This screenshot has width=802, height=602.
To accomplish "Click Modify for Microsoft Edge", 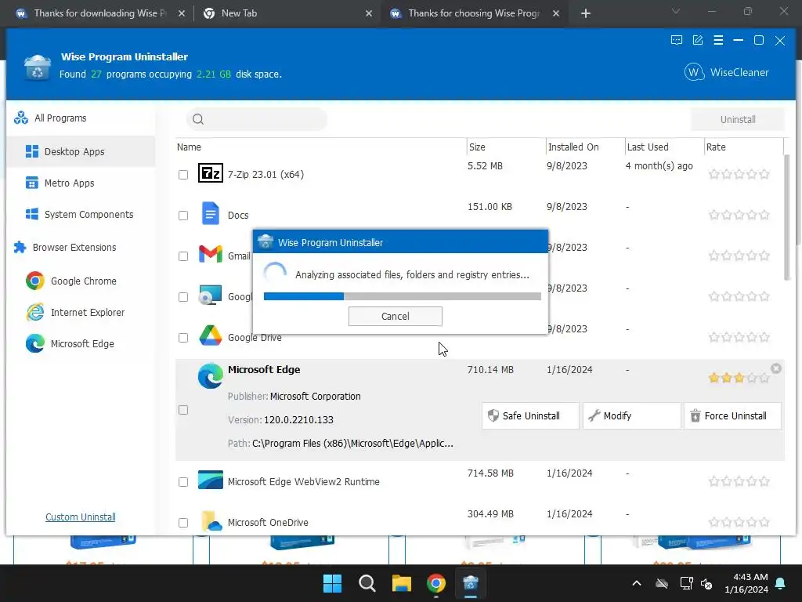I will point(631,415).
